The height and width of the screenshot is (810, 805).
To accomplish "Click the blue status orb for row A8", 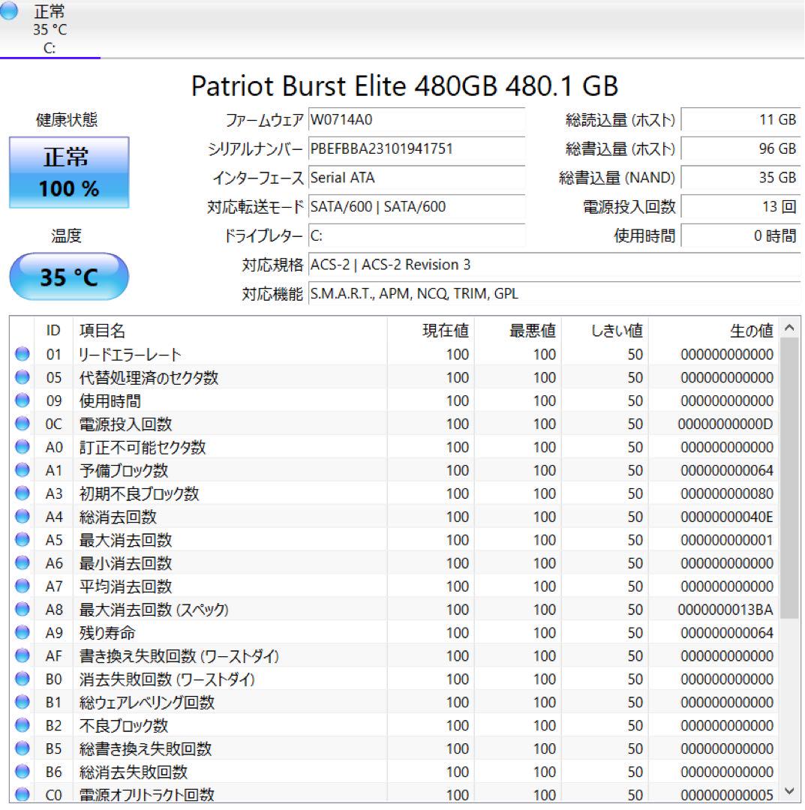I will (23, 609).
